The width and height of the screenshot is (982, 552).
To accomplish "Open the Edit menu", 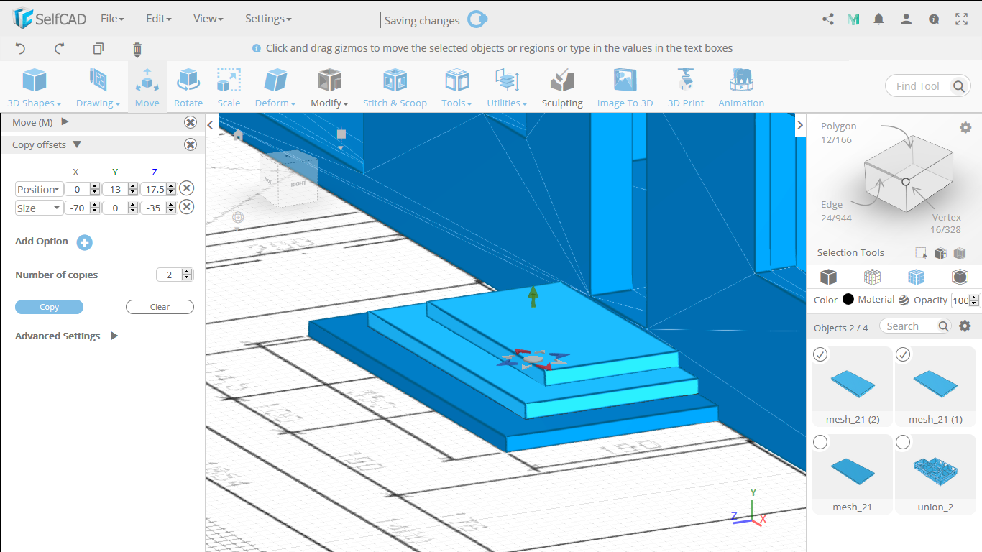I will (x=158, y=19).
